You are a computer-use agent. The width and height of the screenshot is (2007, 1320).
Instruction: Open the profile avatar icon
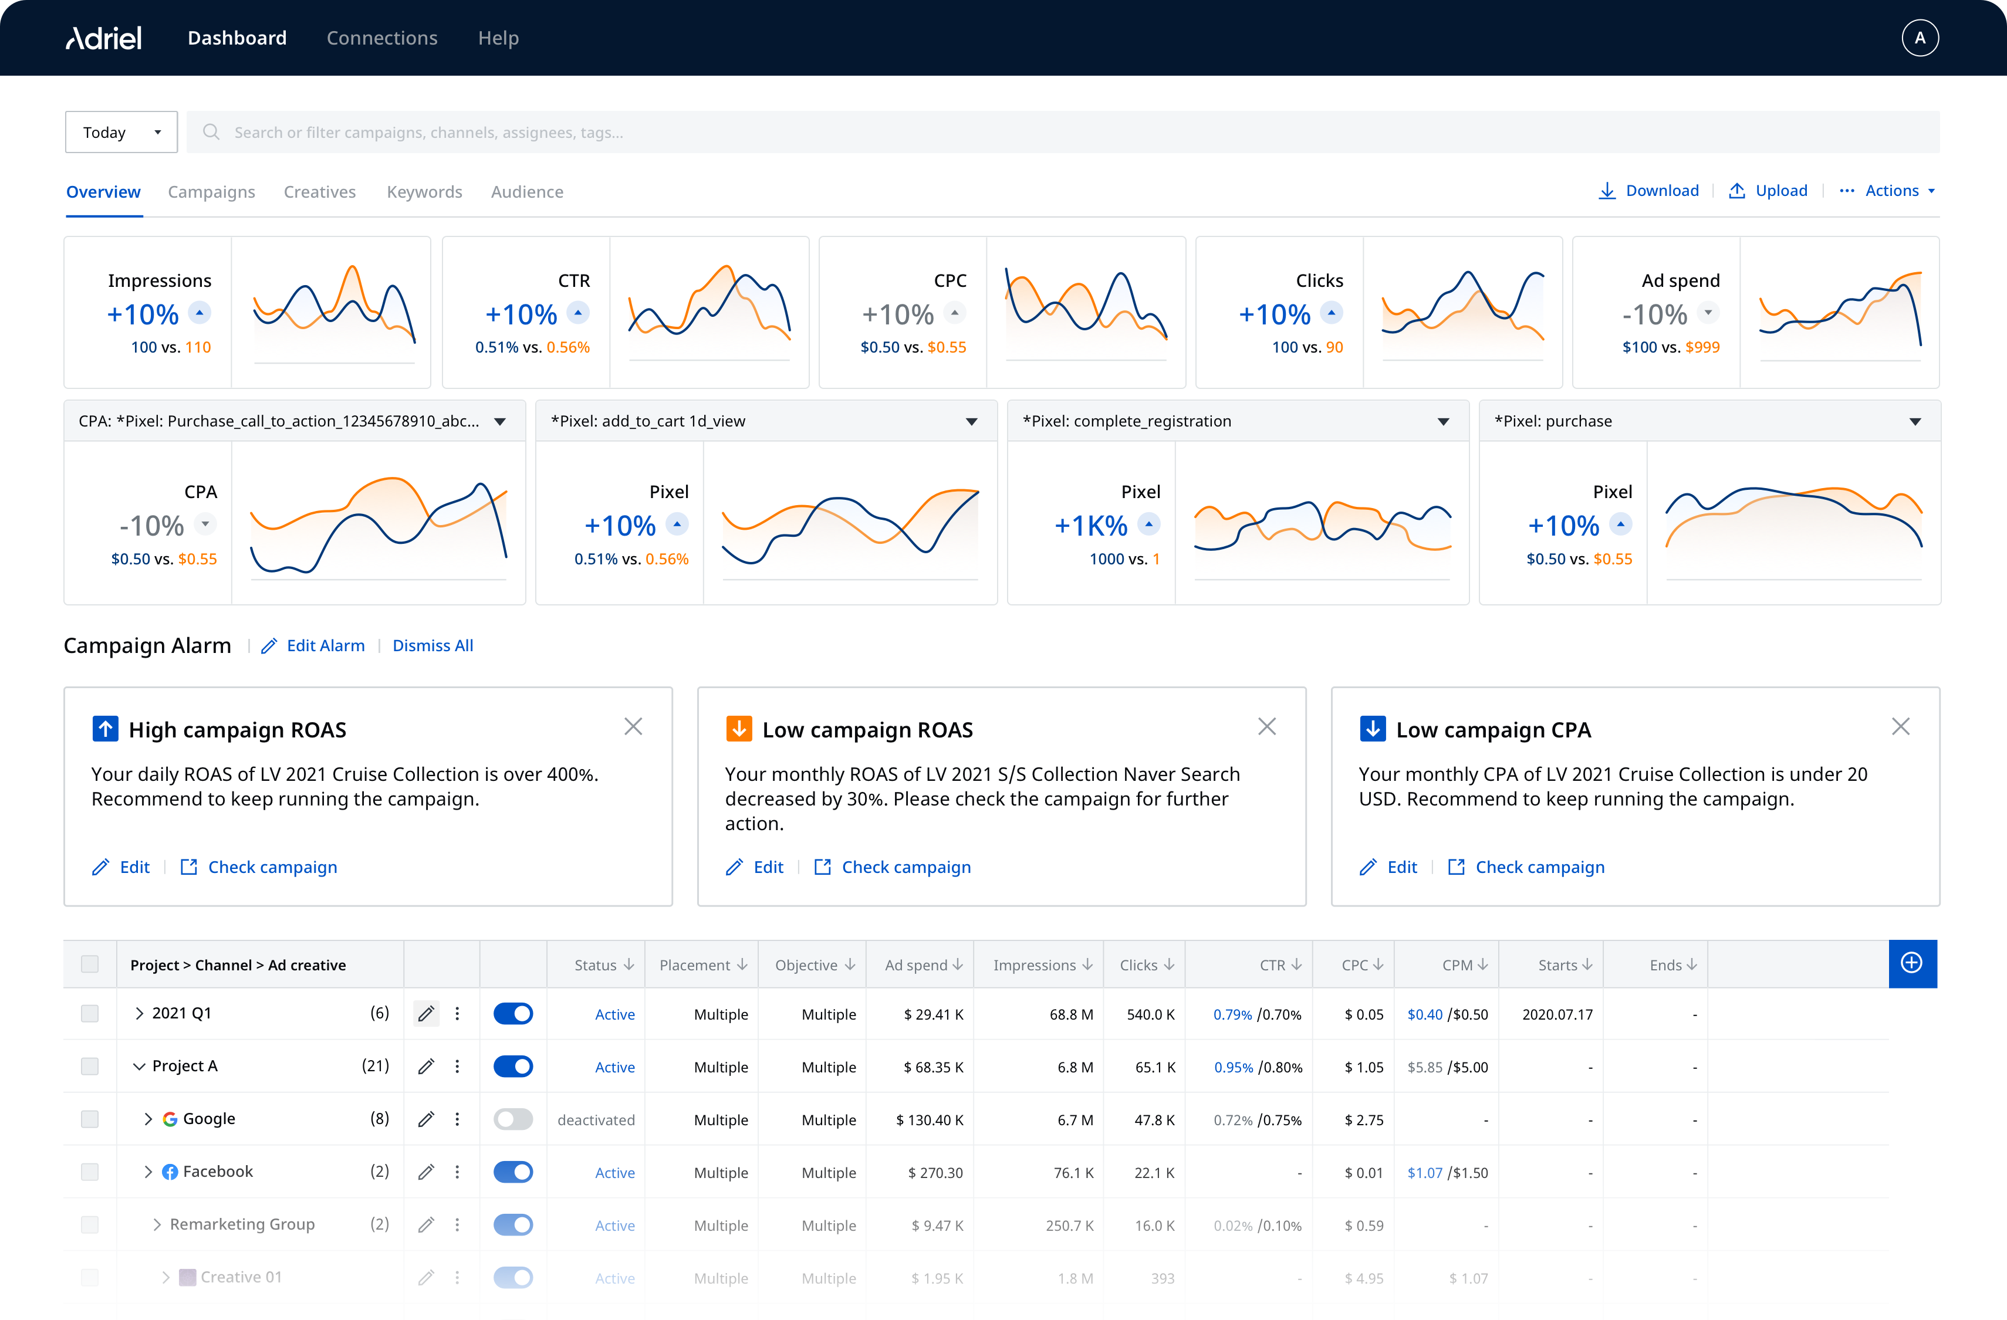point(1920,37)
